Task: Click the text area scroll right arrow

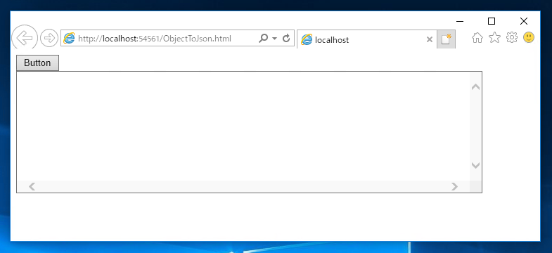Action: pos(454,186)
